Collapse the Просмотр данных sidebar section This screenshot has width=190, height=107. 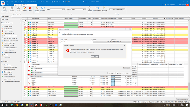point(20,23)
